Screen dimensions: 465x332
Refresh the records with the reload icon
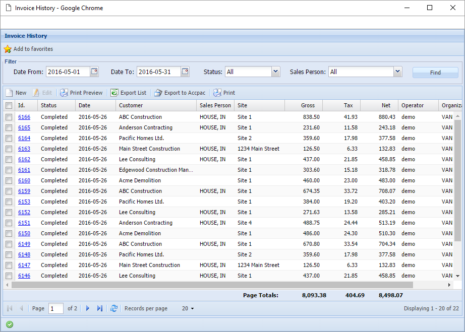114,308
